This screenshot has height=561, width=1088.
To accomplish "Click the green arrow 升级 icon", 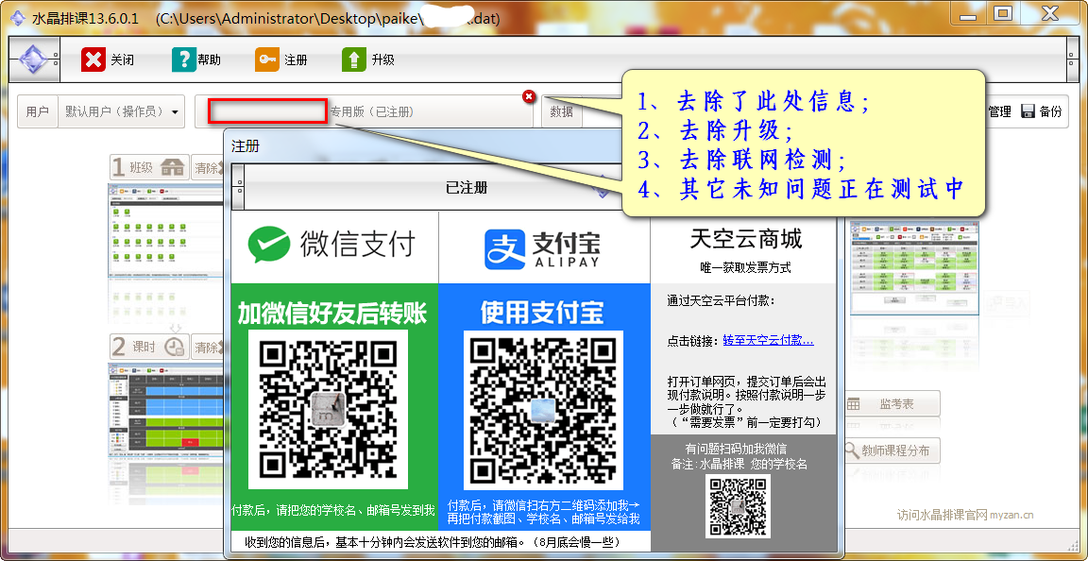I will (x=353, y=59).
